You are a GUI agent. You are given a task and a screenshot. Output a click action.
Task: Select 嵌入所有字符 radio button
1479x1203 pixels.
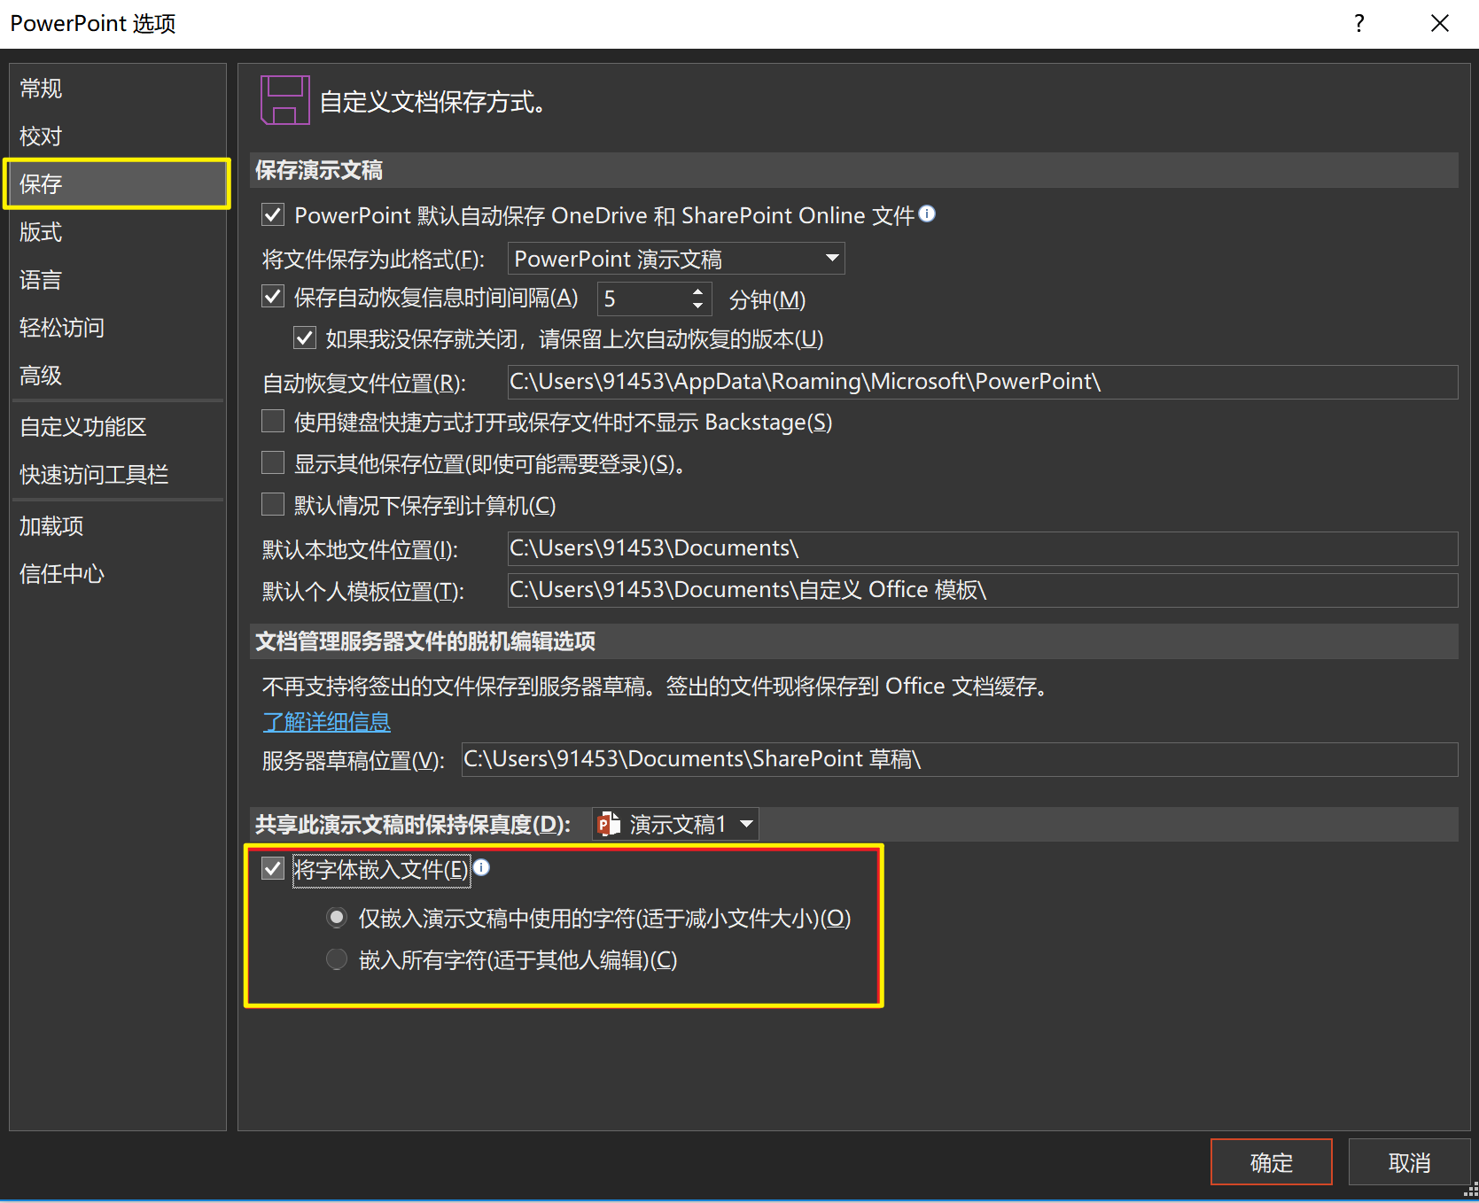click(337, 959)
